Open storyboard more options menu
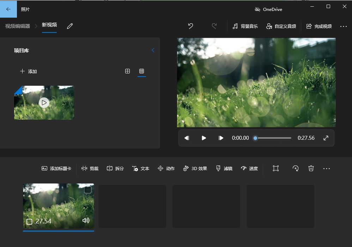This screenshot has height=247, width=352. pyautogui.click(x=326, y=169)
